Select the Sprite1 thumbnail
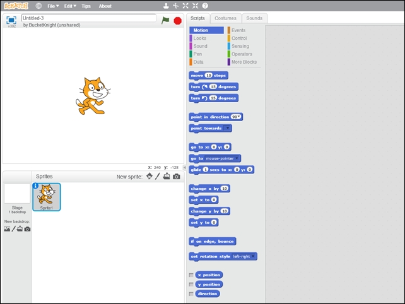Image resolution: width=405 pixels, height=304 pixels. (x=47, y=197)
